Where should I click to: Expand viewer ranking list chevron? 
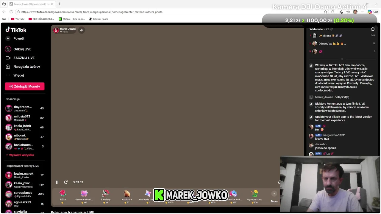click(x=342, y=59)
